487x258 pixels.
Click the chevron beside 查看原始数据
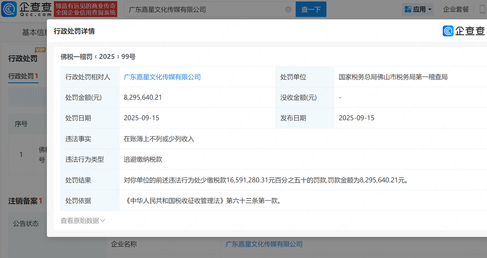(x=103, y=220)
